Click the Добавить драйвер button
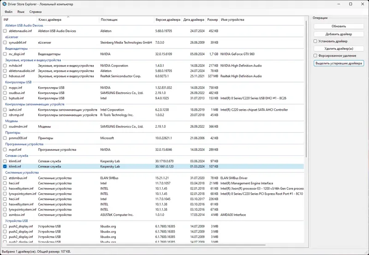Image resolution: width=369 pixels, height=255 pixels. 339,34
